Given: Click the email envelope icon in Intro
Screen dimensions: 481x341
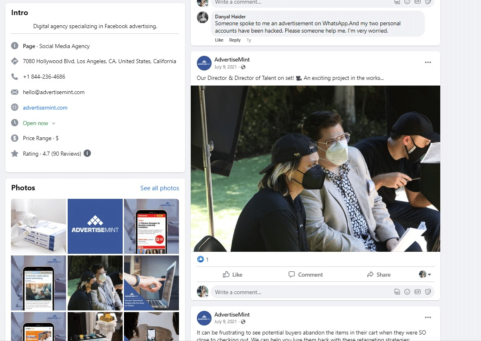Looking at the screenshot, I should pyautogui.click(x=15, y=92).
